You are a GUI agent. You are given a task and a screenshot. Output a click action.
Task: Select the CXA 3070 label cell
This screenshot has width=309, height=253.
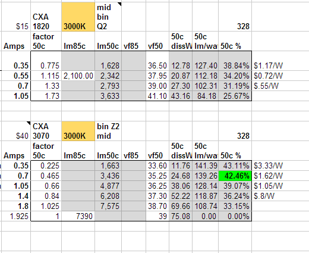pyautogui.click(x=46, y=131)
